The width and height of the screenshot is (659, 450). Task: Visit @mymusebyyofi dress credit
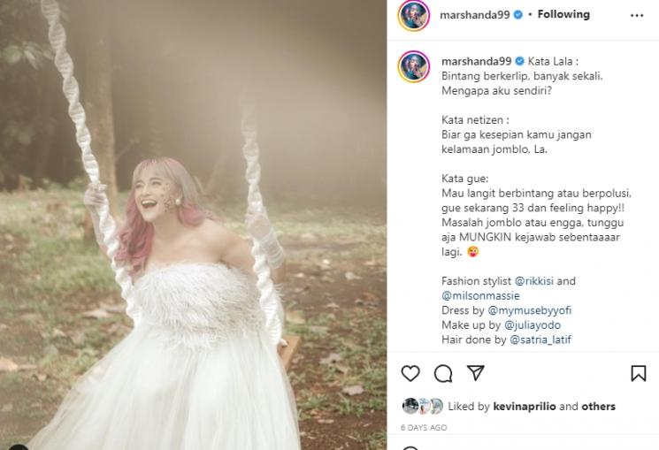pos(529,310)
